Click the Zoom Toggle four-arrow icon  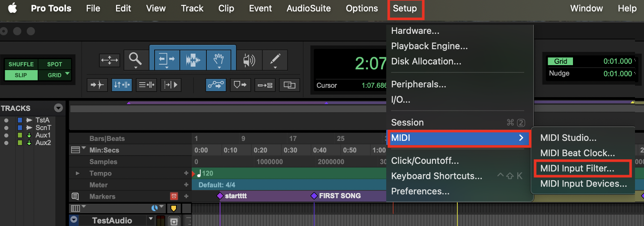tap(110, 60)
